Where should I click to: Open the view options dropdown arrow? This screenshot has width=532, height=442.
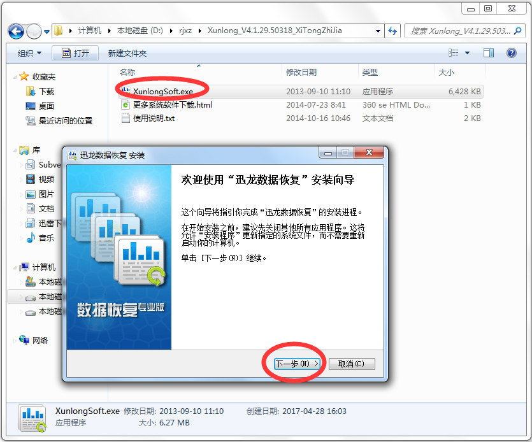point(467,53)
